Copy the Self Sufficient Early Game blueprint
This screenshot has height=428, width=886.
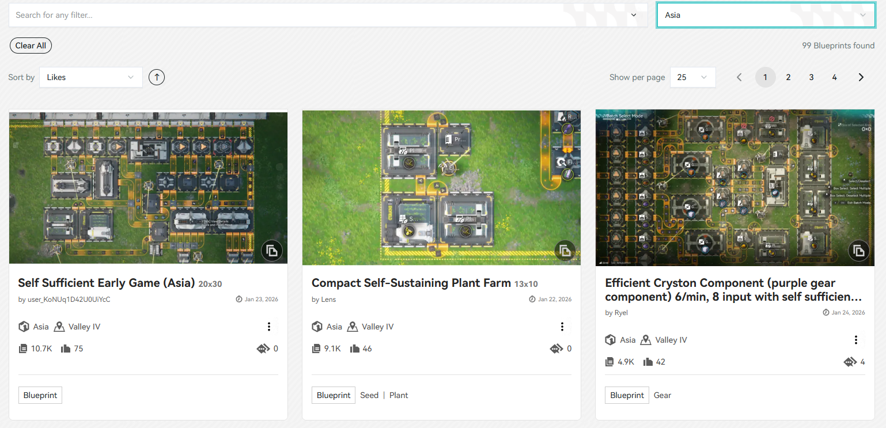[x=272, y=251]
